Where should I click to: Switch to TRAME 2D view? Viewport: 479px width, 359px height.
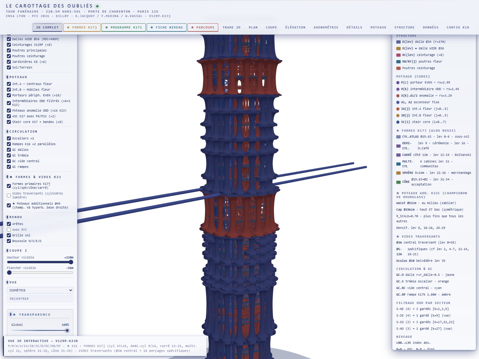231,28
